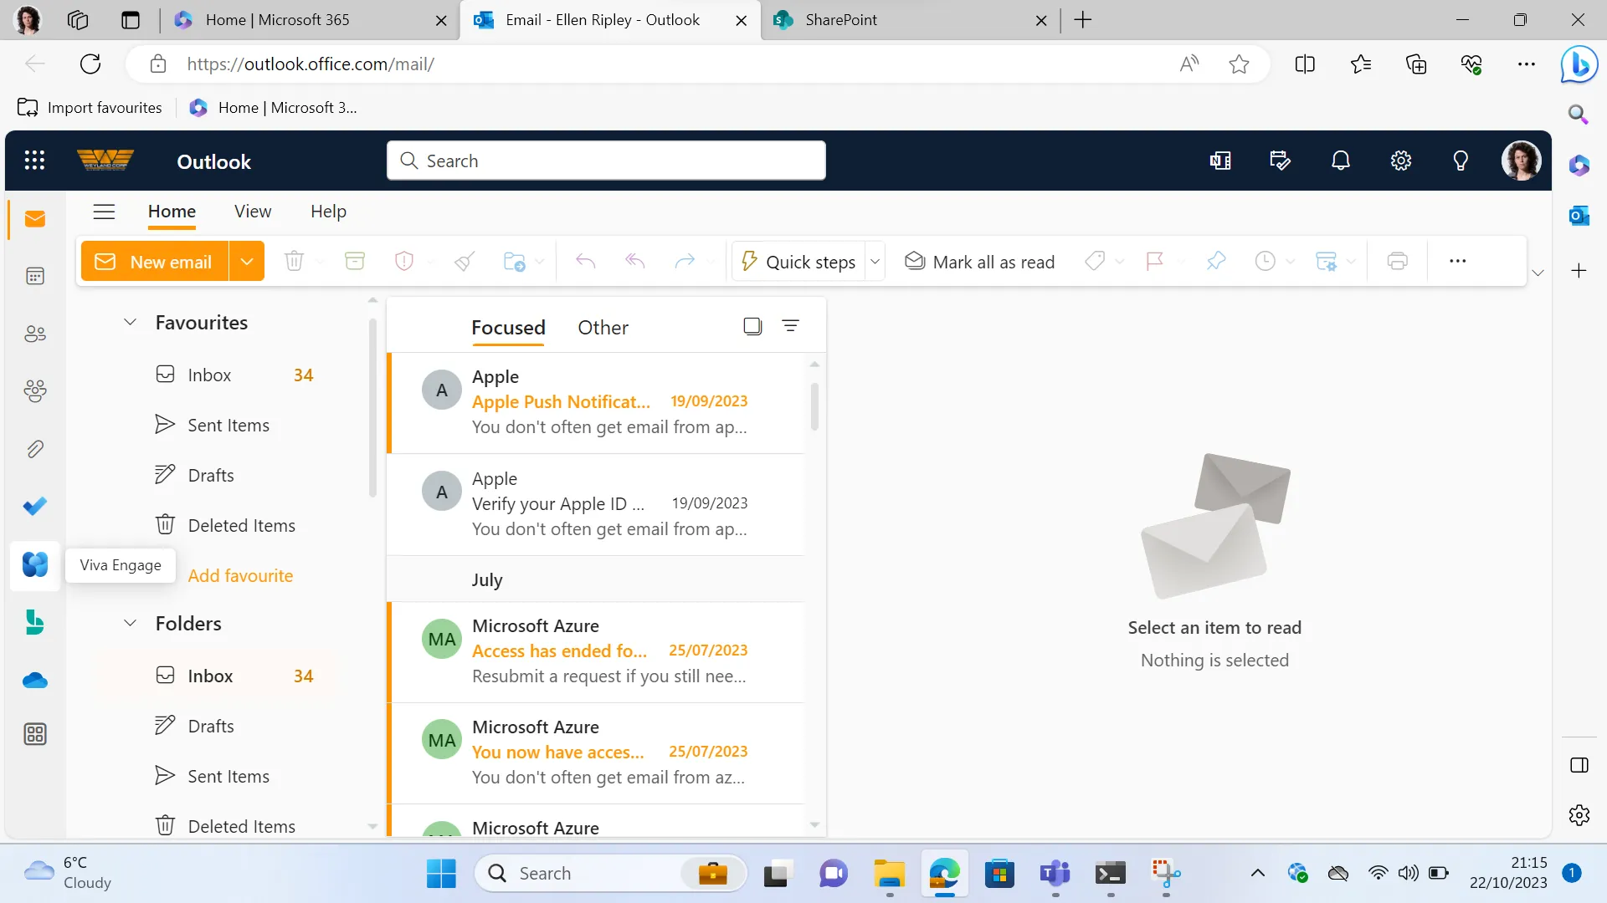This screenshot has height=903, width=1607.
Task: Expand the ribbon with the chevron
Action: (1538, 273)
